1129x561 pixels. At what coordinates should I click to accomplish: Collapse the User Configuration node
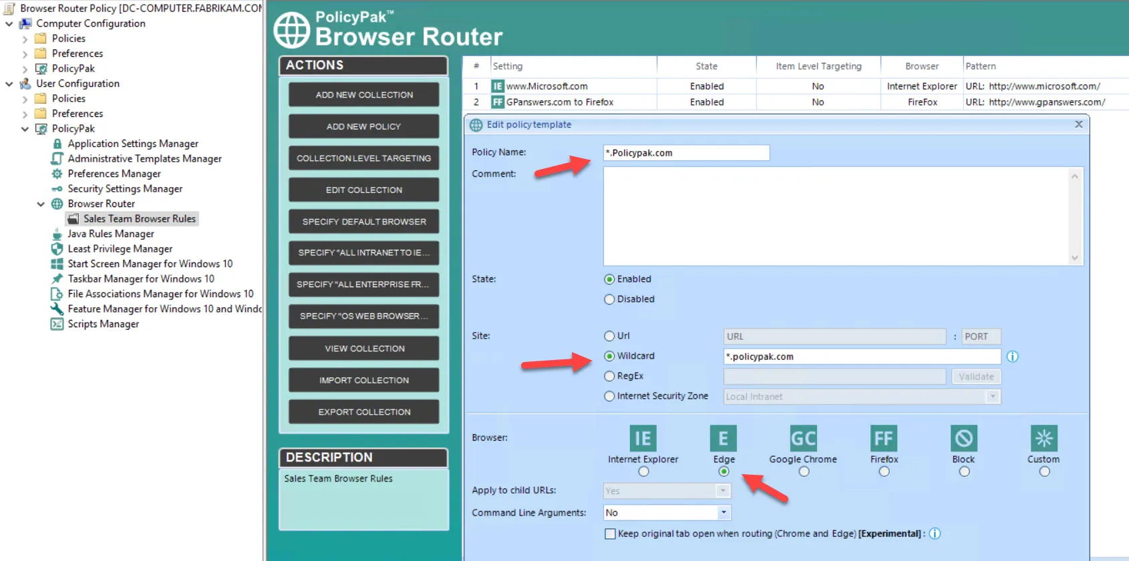pyautogui.click(x=9, y=83)
